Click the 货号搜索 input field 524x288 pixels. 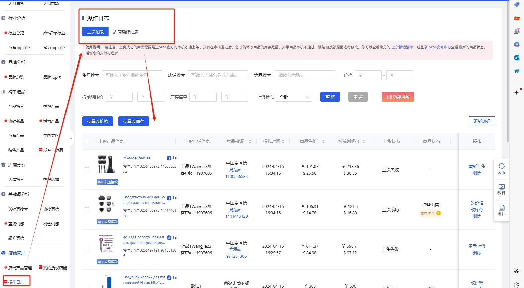click(132, 75)
